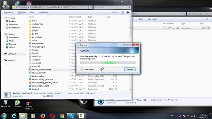Click the Search bin field
Viewport: 212px width, 119px height.
(x=112, y=7)
